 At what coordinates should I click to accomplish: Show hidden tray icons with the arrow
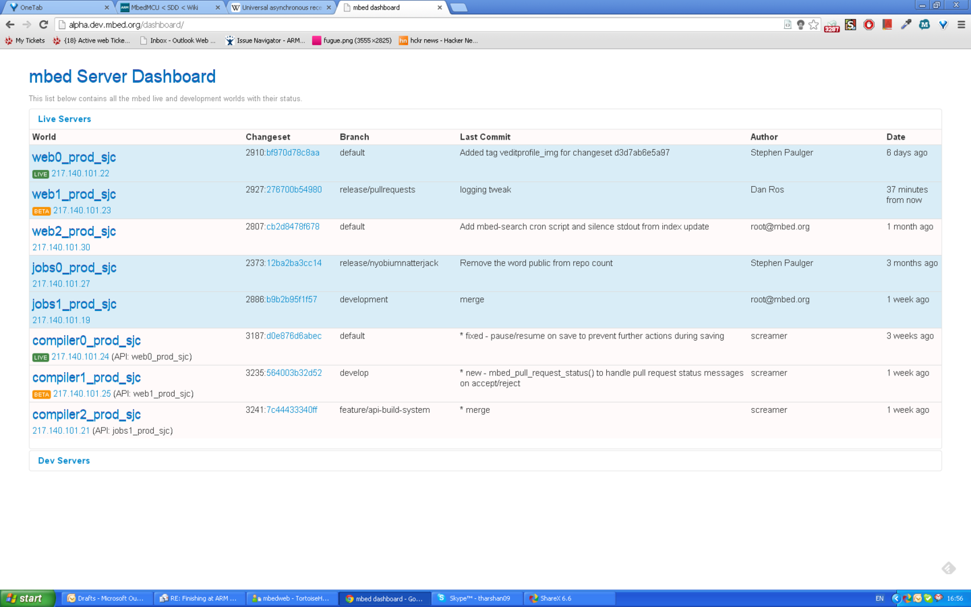895,598
